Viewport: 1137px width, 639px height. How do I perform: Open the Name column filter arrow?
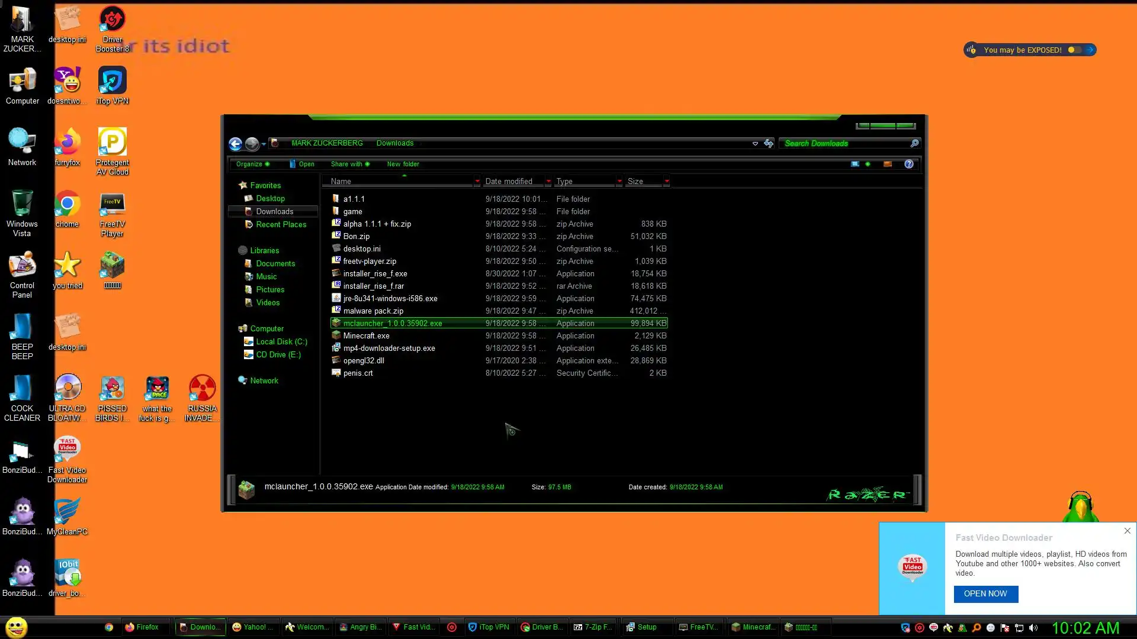point(477,181)
